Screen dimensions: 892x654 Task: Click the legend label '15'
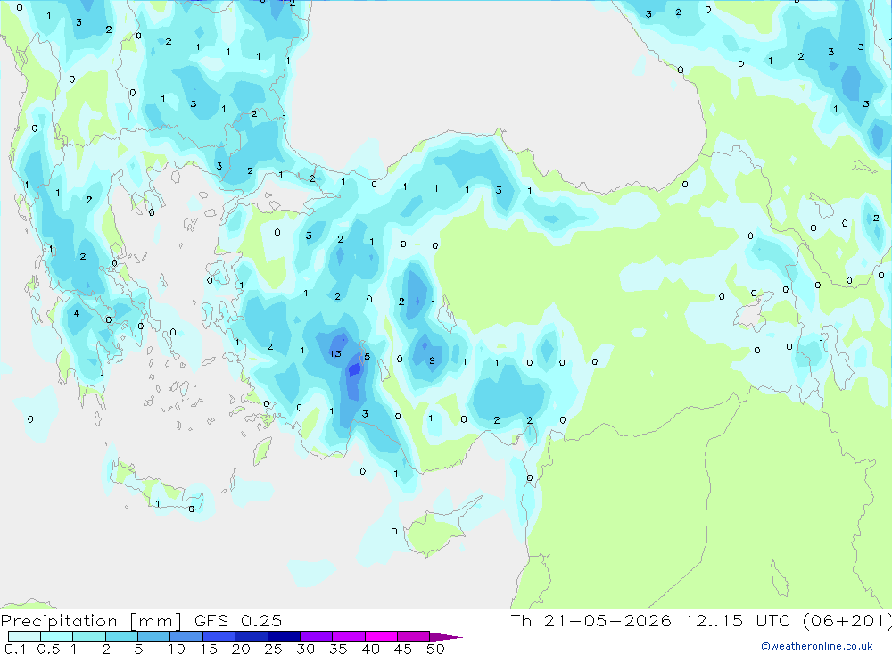click(x=209, y=649)
